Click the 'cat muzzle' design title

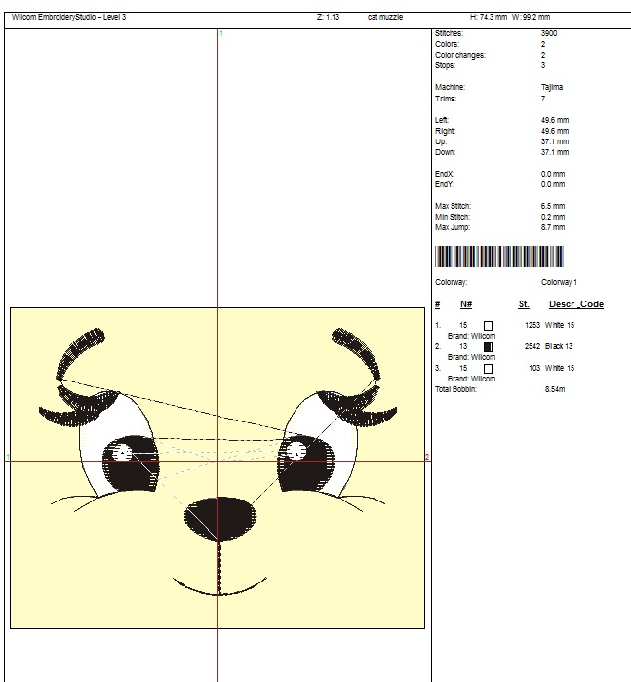(385, 18)
